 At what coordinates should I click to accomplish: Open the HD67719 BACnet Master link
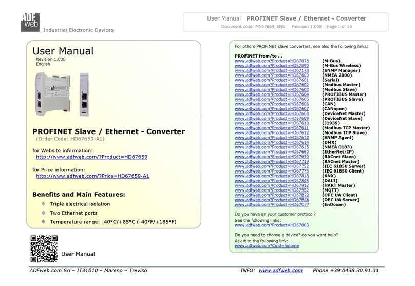(x=272, y=161)
